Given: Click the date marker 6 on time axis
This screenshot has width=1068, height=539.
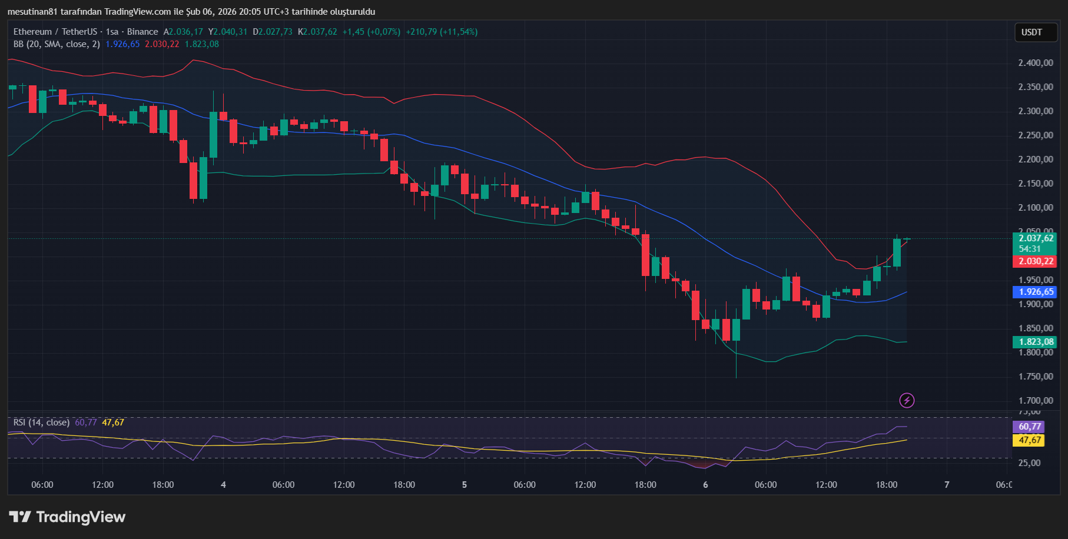Looking at the screenshot, I should [705, 485].
